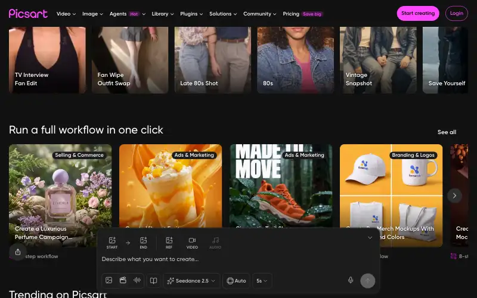Collapse the prompt panel with chevron
The width and height of the screenshot is (477, 298).
tap(370, 237)
